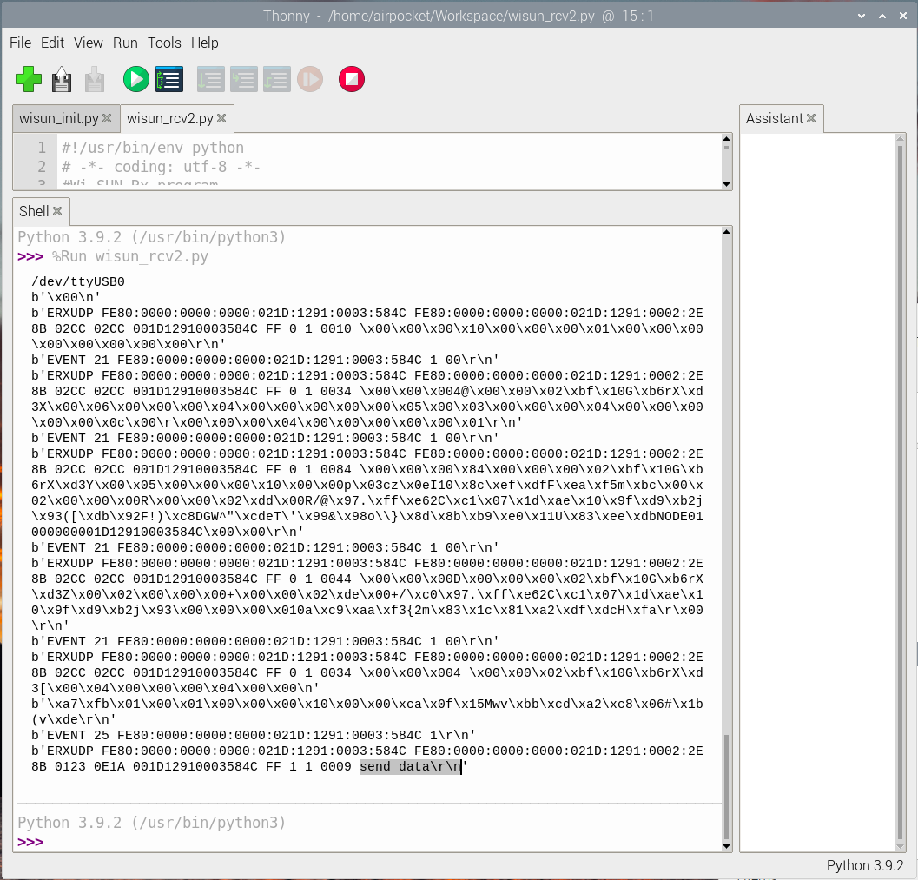Click the Shell prompt input line
918x880 pixels.
(x=347, y=843)
